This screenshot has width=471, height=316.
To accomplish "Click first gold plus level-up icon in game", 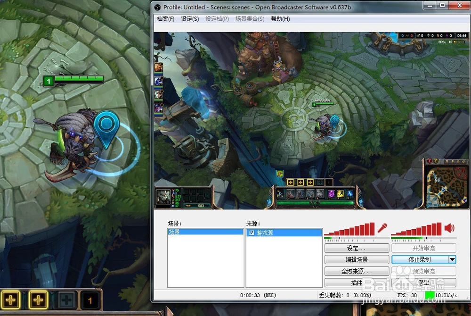I will (x=10, y=300).
